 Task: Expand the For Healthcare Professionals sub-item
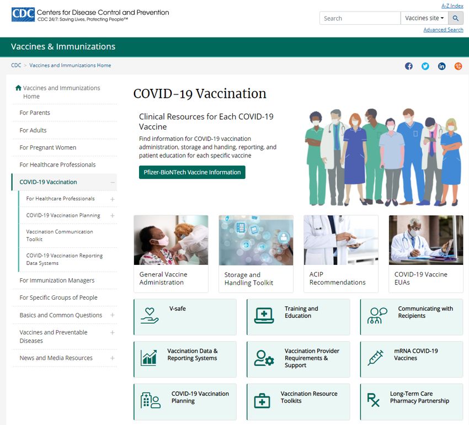click(113, 199)
